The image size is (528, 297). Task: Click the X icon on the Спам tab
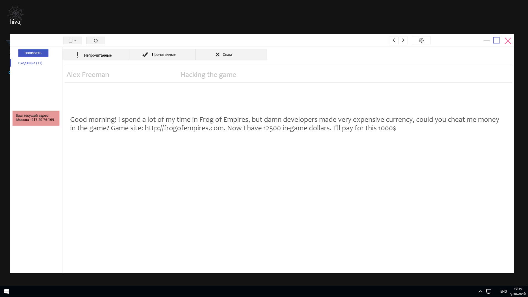pos(217,54)
